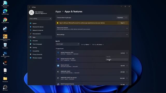Click the 73 apps found text
The width and height of the screenshot is (166, 93).
(x=59, y=49)
